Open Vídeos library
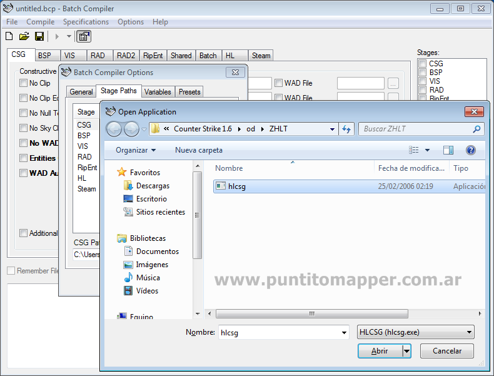The width and height of the screenshot is (494, 376). 147,291
